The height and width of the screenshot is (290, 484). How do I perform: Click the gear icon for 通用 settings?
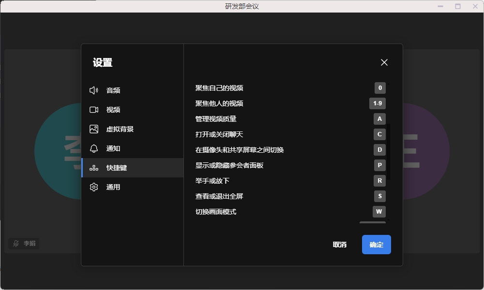[94, 187]
